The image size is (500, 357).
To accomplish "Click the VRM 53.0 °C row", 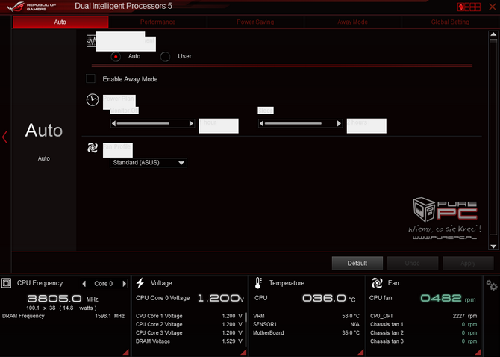I will [x=306, y=316].
